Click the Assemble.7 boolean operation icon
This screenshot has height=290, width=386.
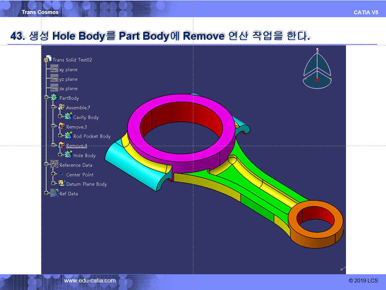[x=61, y=107]
